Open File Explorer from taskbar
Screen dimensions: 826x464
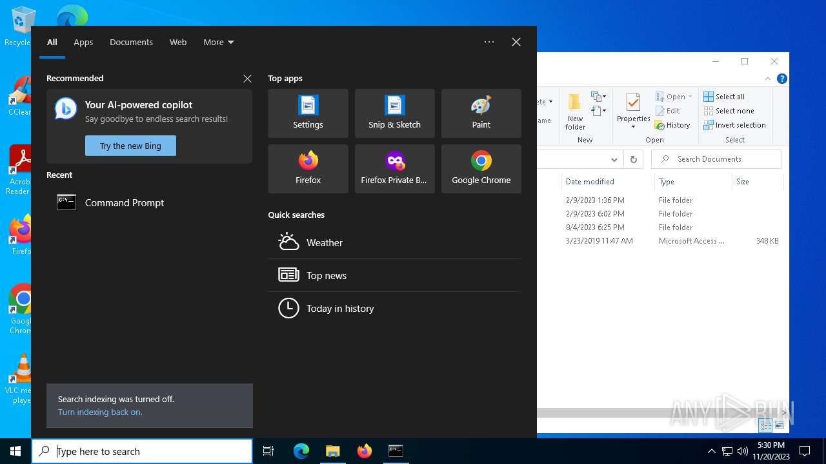pos(333,451)
